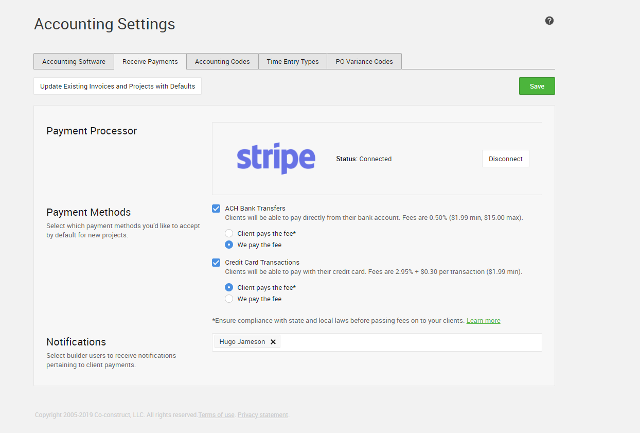
Task: Uncheck ACH Bank Transfers checkbox
Action: pyautogui.click(x=216, y=209)
